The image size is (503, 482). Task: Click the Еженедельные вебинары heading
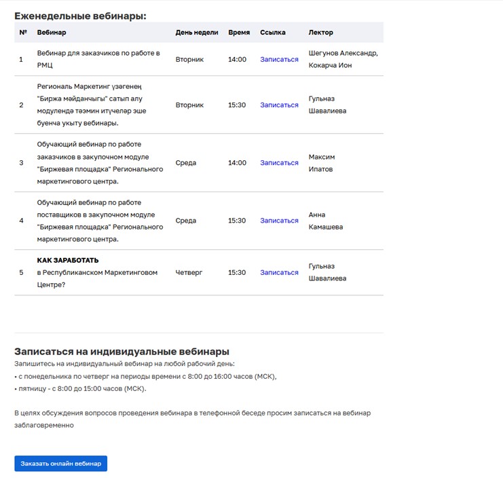[80, 16]
